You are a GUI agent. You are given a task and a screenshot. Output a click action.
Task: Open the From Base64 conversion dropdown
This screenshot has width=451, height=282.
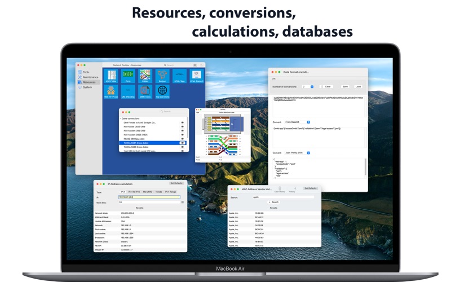pyautogui.click(x=297, y=122)
